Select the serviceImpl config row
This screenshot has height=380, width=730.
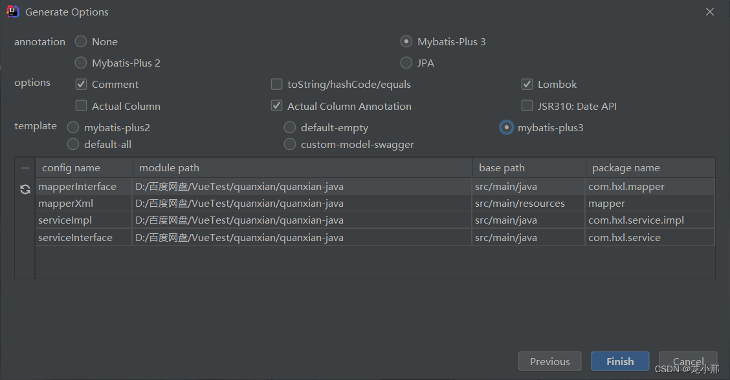pyautogui.click(x=375, y=220)
